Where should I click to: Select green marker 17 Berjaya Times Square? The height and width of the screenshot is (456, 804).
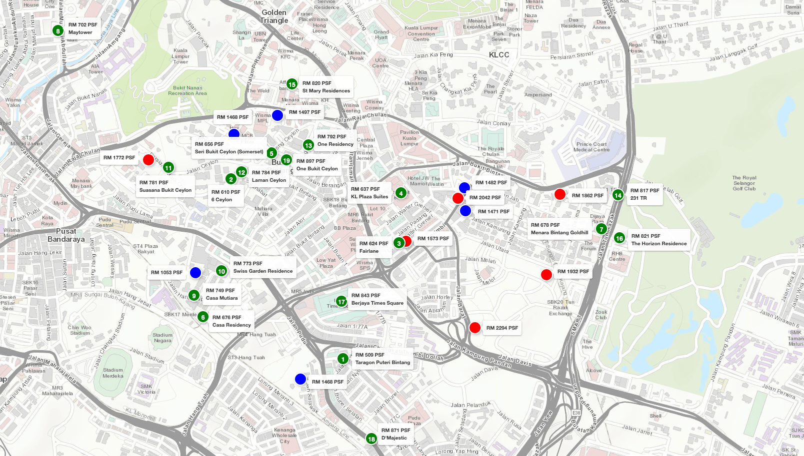pos(341,302)
